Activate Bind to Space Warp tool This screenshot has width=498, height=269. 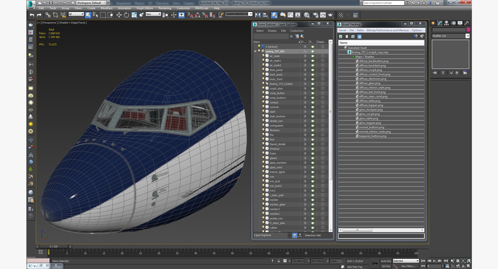click(x=63, y=15)
